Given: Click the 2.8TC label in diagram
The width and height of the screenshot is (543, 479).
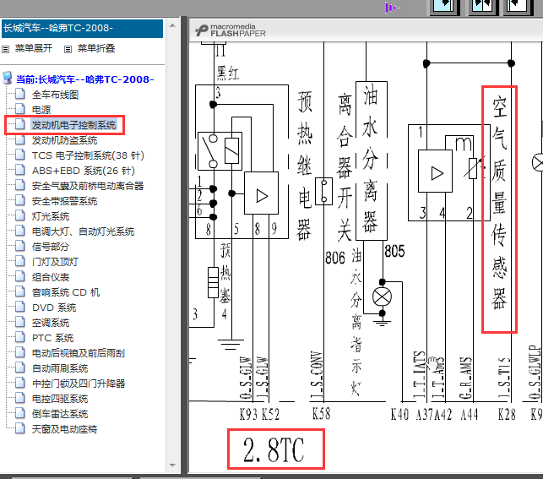Looking at the screenshot, I should [x=274, y=449].
